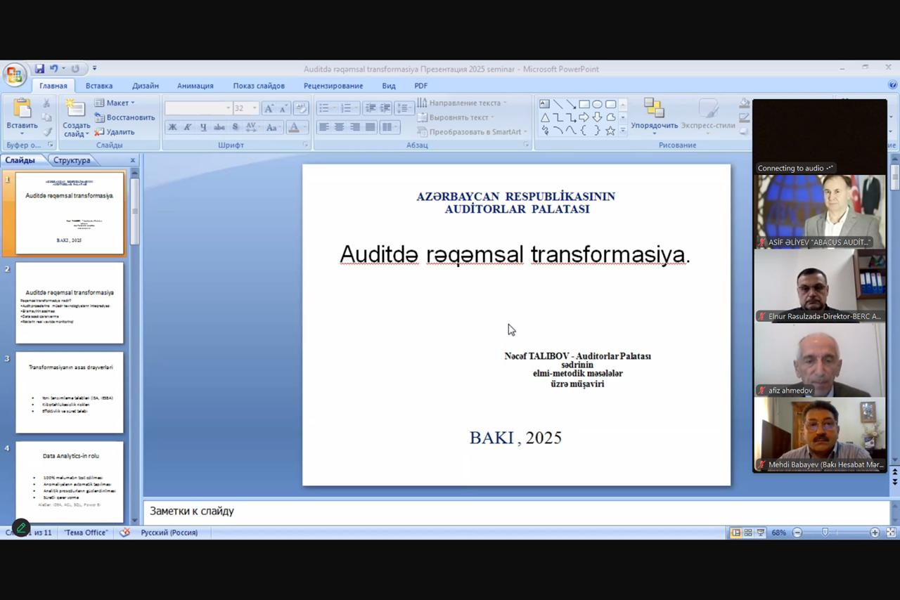Viewport: 900px width, 600px height.
Task: Toggle underline Ч formatting
Action: coord(203,127)
